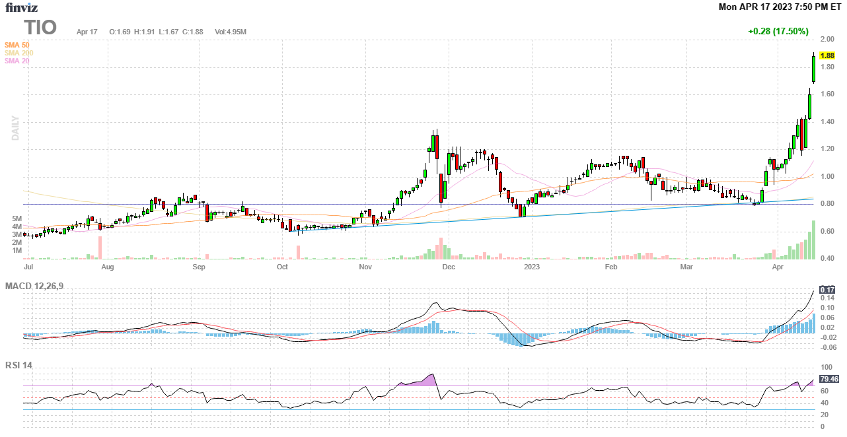Image resolution: width=847 pixels, height=437 pixels.
Task: Click the Jul month label on axis
Action: [28, 267]
